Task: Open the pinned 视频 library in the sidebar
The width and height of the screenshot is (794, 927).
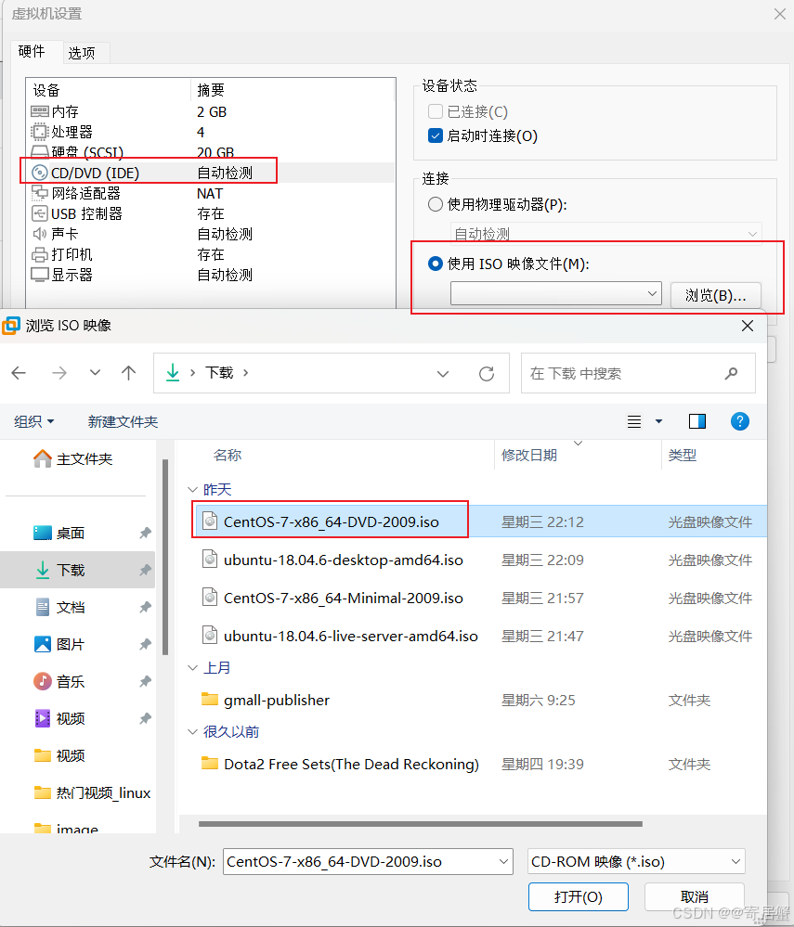Action: 77,719
